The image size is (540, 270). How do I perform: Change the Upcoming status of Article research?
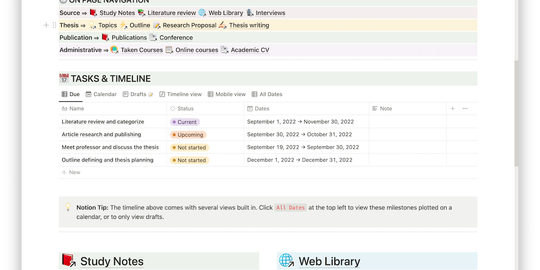(188, 134)
